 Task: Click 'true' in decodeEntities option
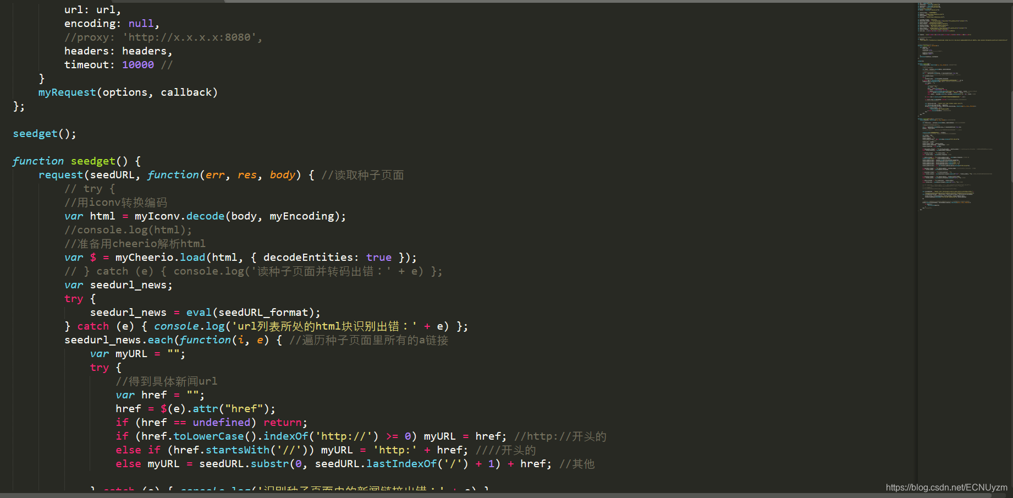pos(379,258)
